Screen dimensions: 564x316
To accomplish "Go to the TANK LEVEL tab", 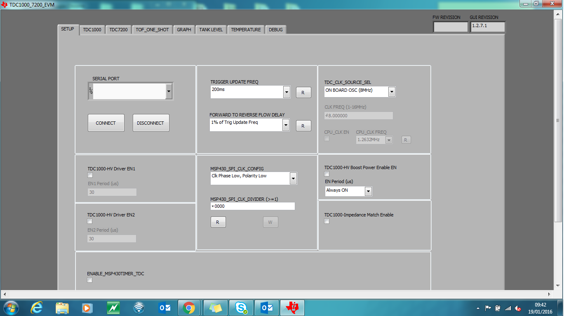I will (x=211, y=30).
